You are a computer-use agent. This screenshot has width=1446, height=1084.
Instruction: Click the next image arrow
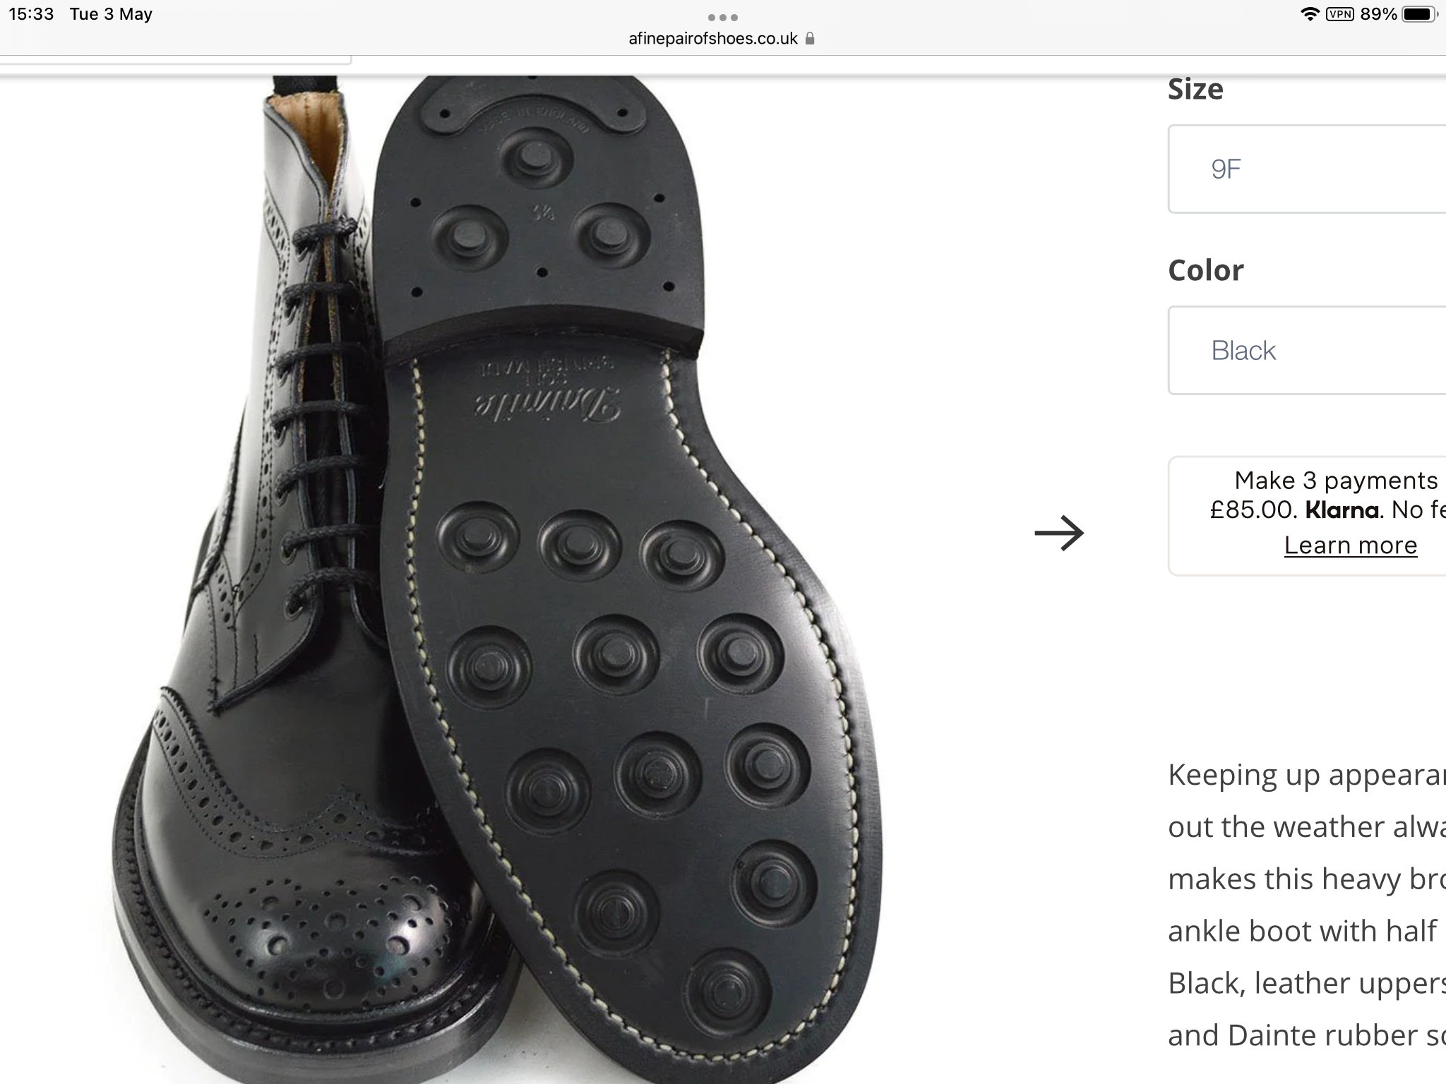1059,533
